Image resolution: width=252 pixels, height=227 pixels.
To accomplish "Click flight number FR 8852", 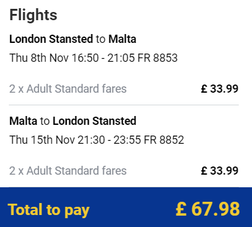I will tap(164, 140).
